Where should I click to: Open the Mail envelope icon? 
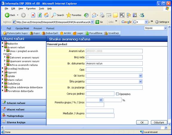pyautogui.click(x=94, y=15)
